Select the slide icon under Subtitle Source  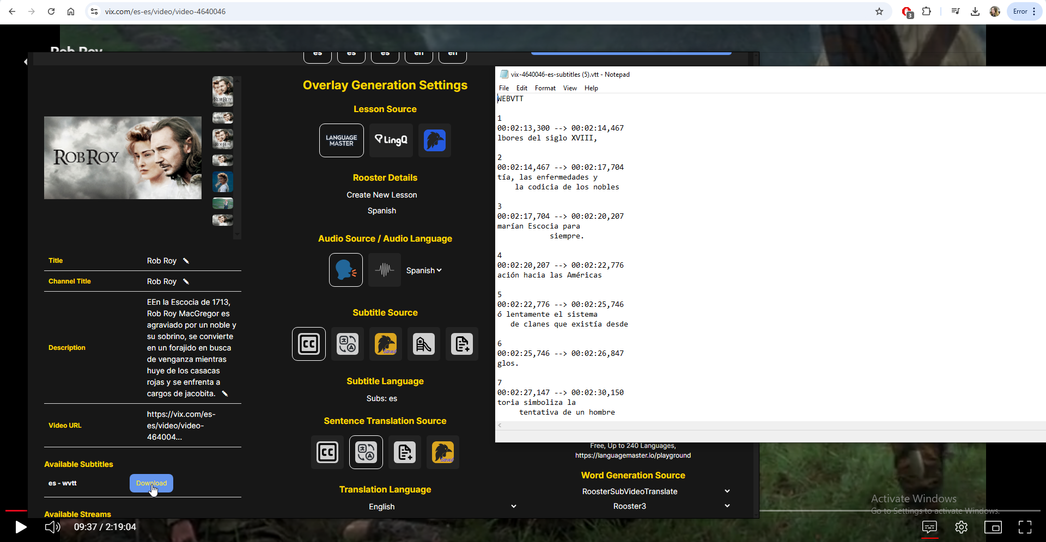click(x=423, y=344)
